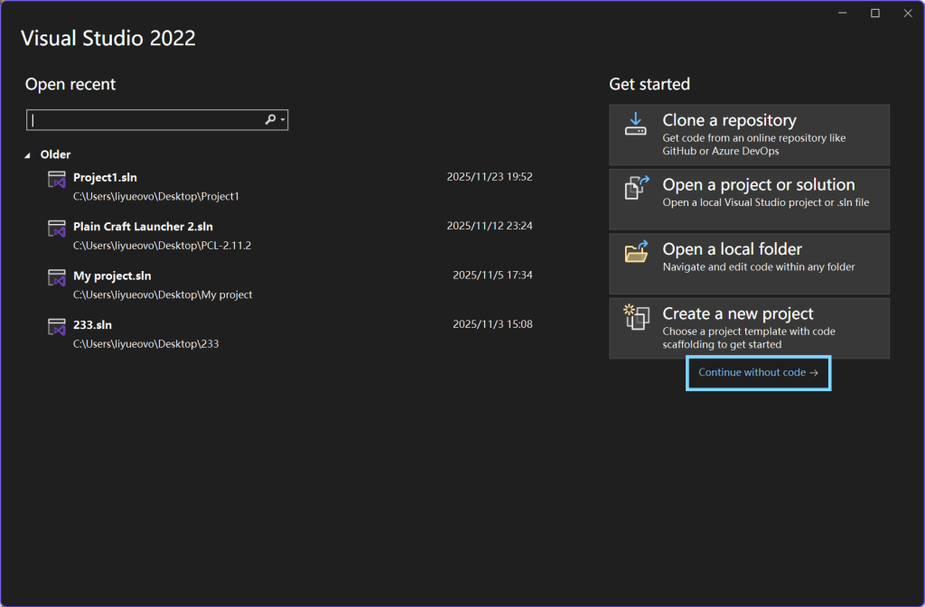Click the search magnifier icon
The height and width of the screenshot is (607, 925).
269,119
